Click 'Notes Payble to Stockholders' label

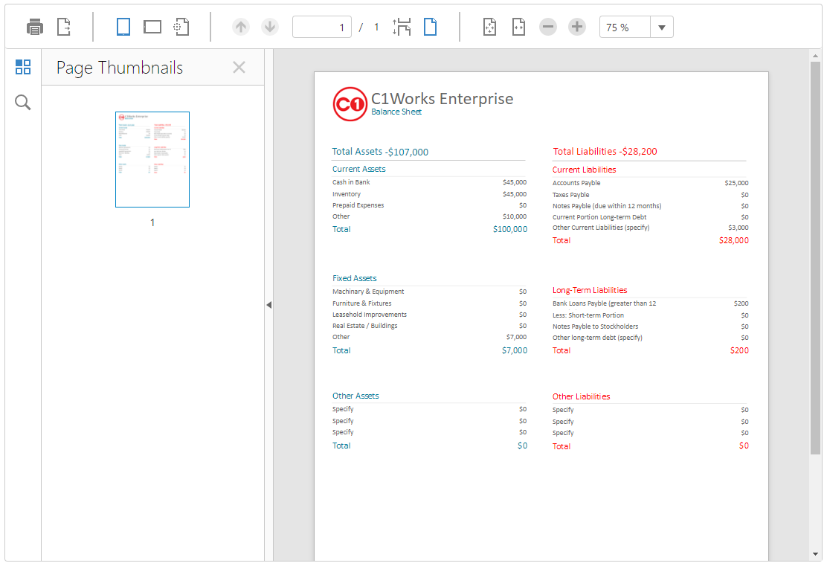click(595, 327)
